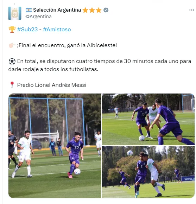Open the photo of player number 10
196x204 pixels.
click(x=148, y=119)
